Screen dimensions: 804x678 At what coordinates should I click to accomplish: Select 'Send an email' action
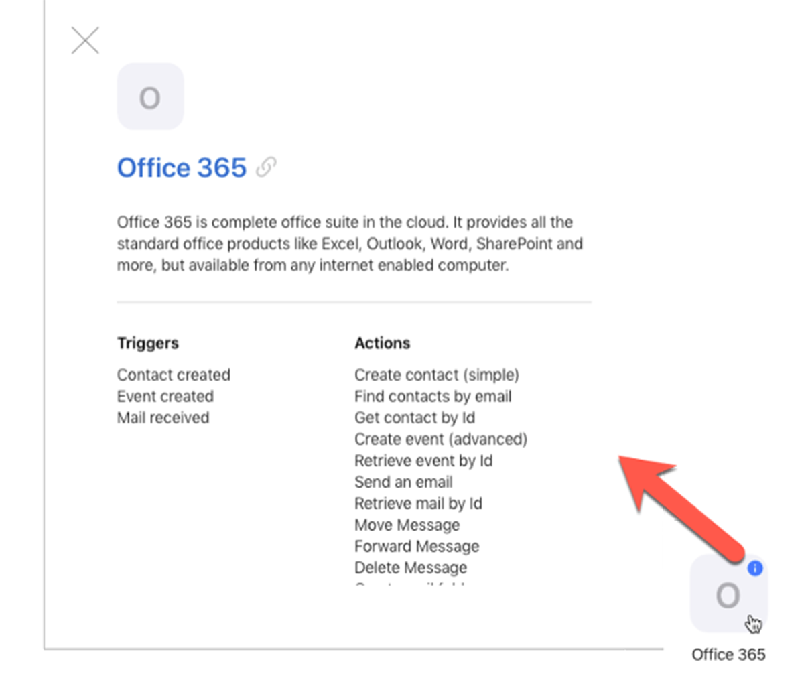pos(403,482)
